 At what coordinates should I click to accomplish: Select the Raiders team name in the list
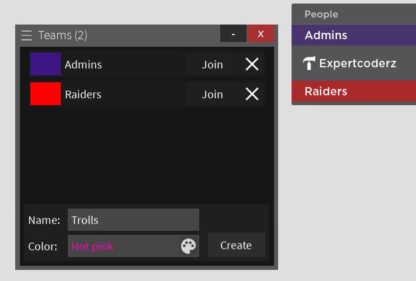point(83,95)
